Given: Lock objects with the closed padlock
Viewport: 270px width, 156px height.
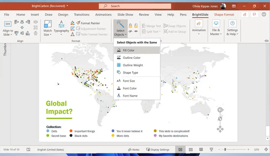Looking at the screenshot, I should tap(130, 26).
